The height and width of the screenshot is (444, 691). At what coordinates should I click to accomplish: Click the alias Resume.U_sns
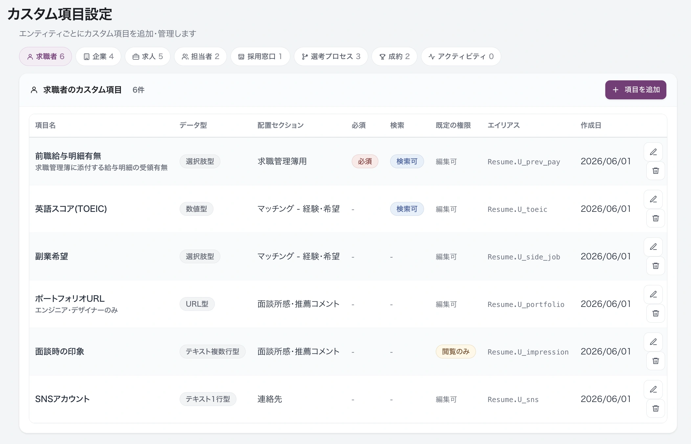513,399
